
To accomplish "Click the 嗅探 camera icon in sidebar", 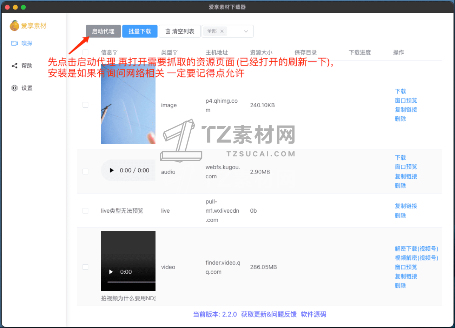I will click(x=14, y=43).
